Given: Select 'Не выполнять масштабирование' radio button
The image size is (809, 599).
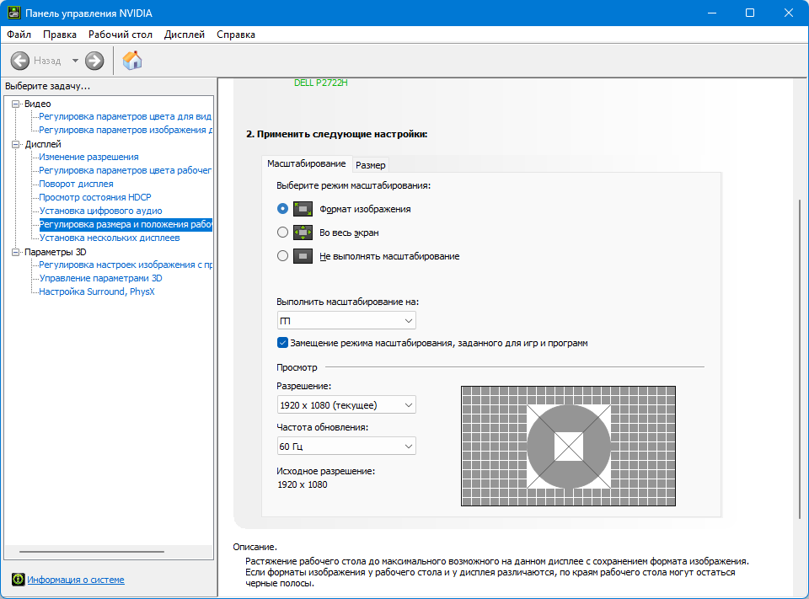Looking at the screenshot, I should [x=282, y=256].
